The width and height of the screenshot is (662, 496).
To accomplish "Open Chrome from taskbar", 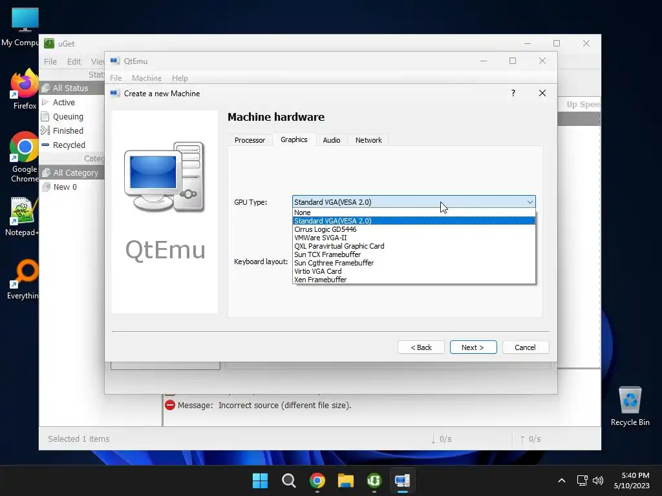I will (317, 480).
